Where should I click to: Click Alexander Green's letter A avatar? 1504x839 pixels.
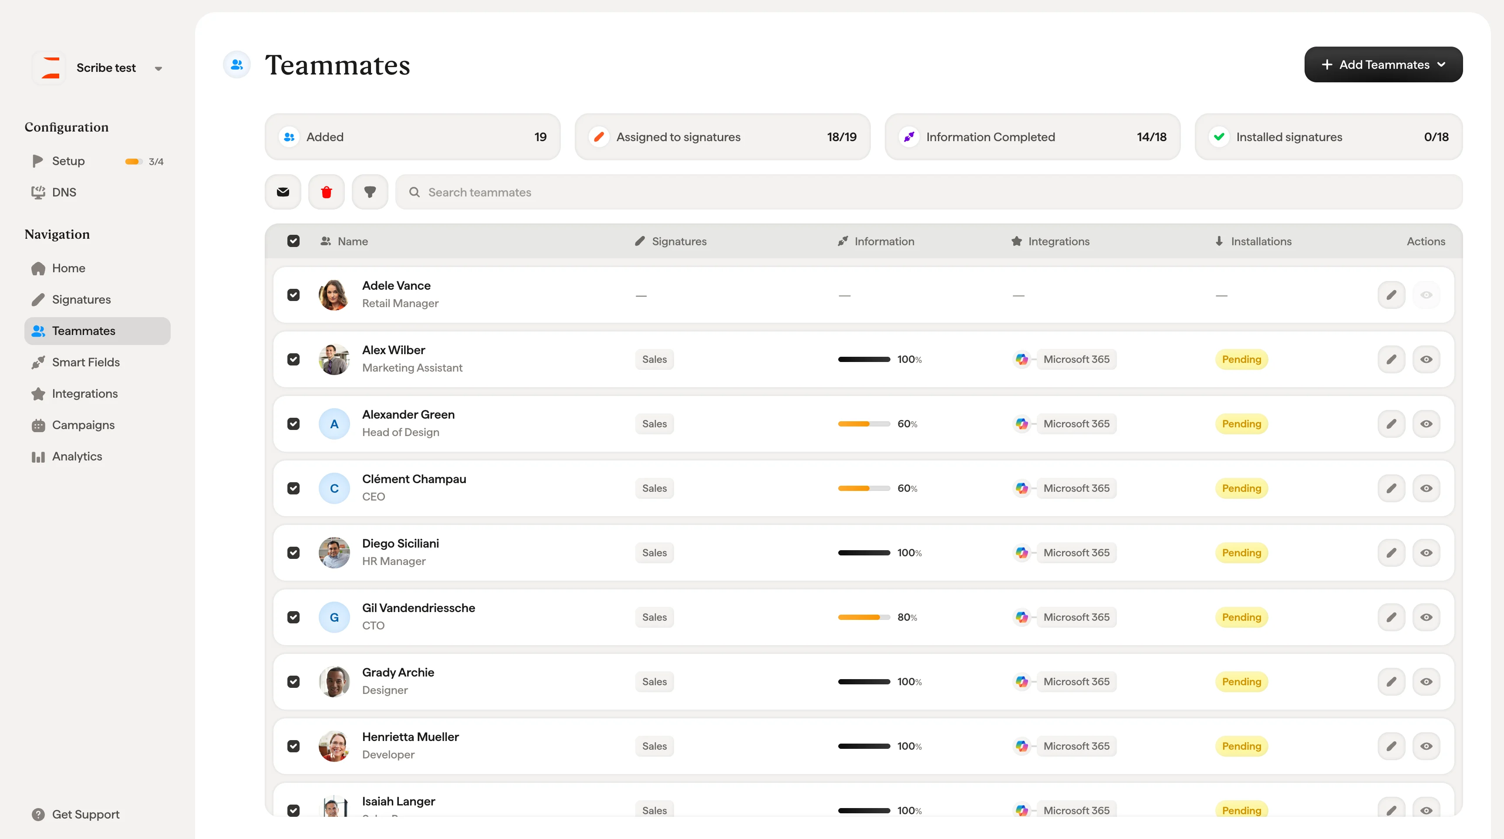[334, 423]
